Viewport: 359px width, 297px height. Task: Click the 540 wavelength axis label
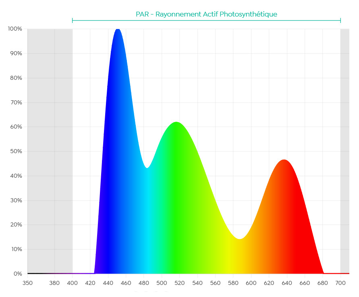(197, 283)
